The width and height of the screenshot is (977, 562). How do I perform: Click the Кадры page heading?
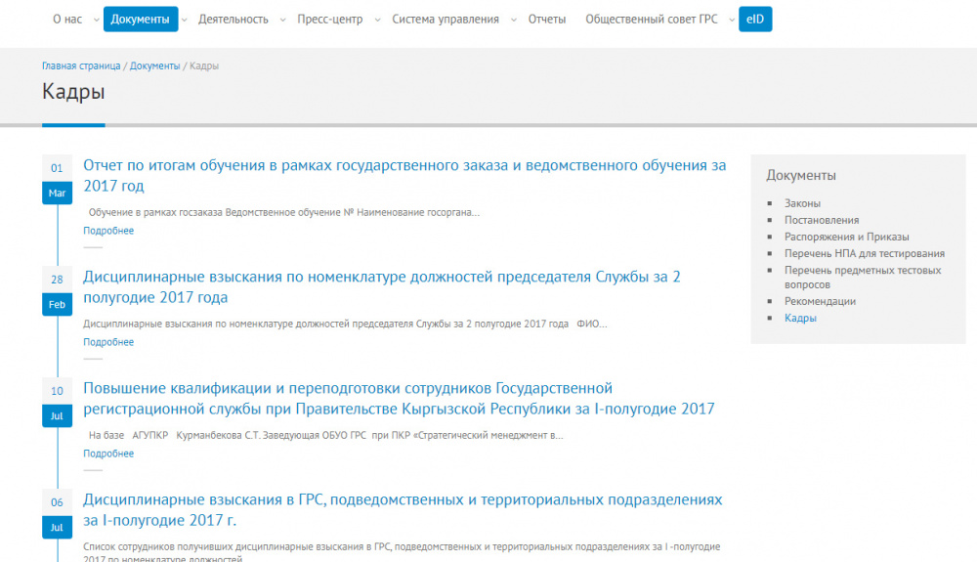point(73,92)
